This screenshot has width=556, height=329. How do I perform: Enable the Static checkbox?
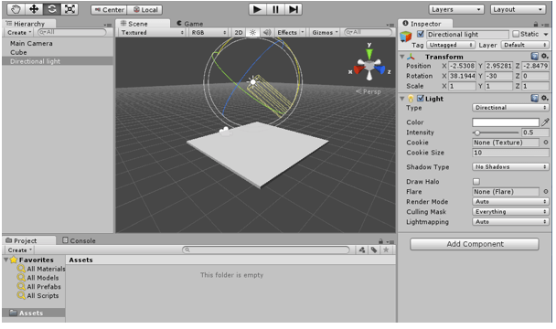point(516,34)
